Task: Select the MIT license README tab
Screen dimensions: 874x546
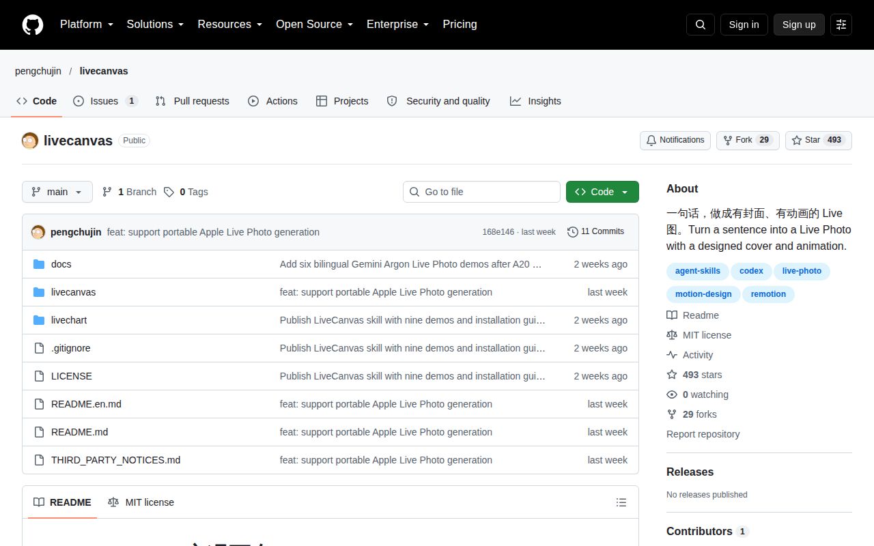Action: 141,502
